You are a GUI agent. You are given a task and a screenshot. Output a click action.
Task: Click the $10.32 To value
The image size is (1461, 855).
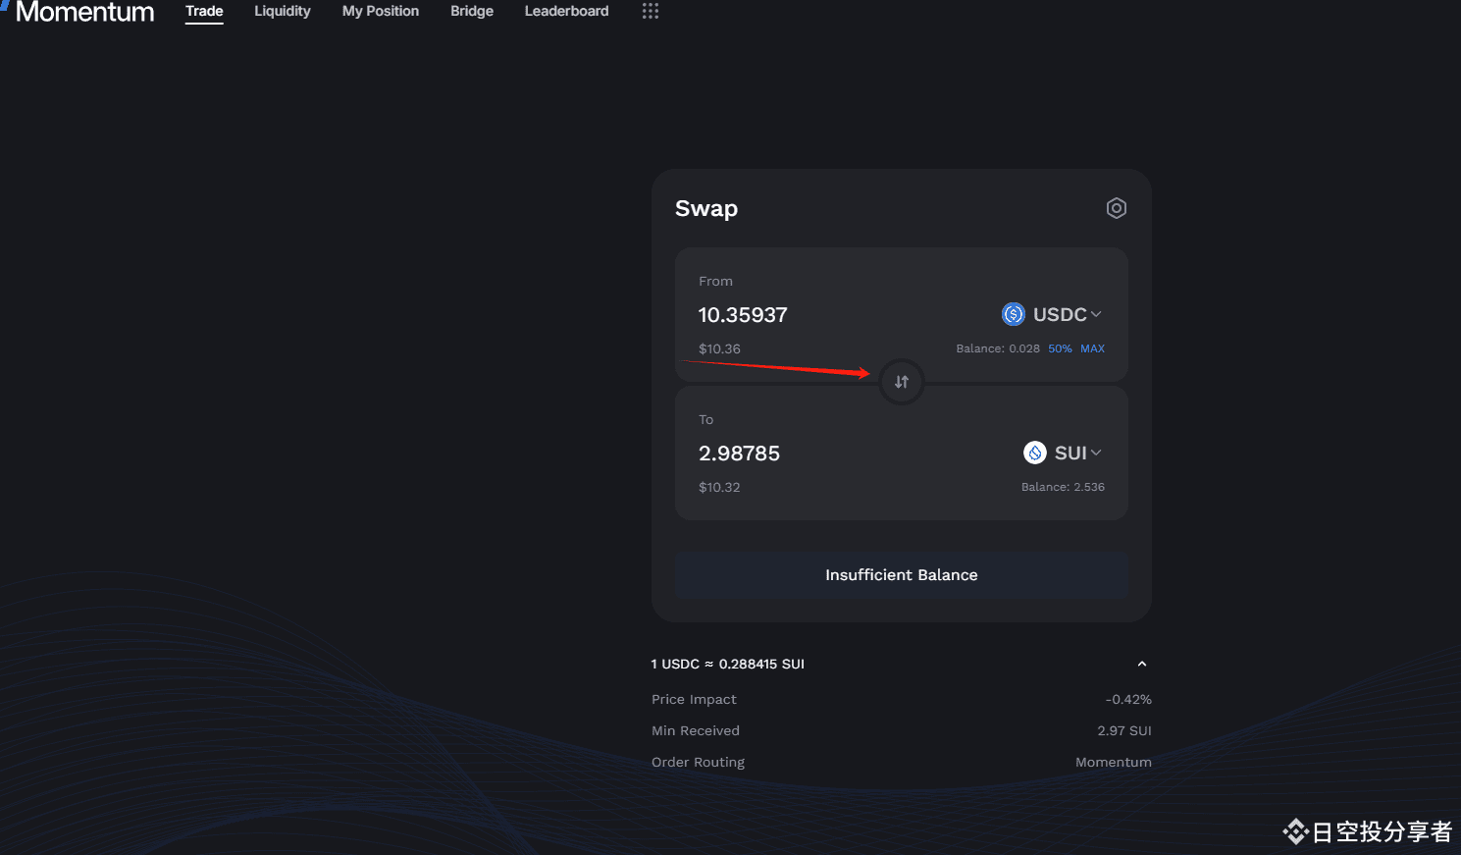pos(719,487)
